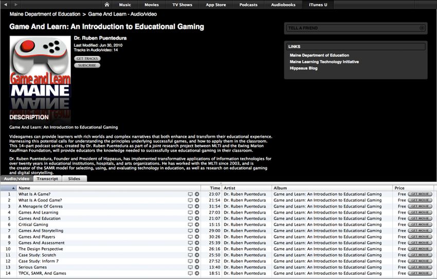Click the Tell a Friend bar
Viewport: 437px width, 279px height.
pos(356,28)
